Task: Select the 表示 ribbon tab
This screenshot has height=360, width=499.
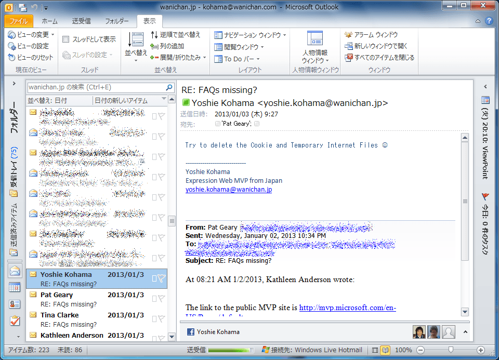Action: [149, 21]
